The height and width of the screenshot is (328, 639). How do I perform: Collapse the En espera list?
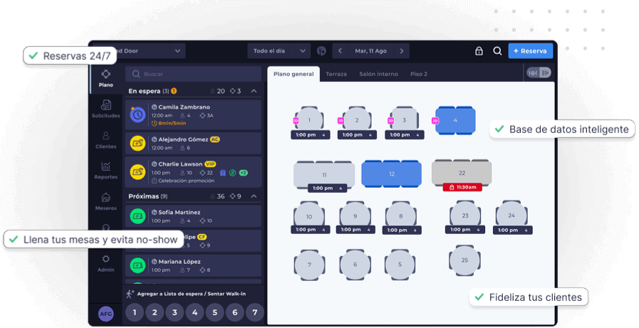254,91
